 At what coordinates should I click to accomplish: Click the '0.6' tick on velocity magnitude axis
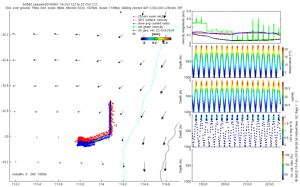tap(189, 19)
